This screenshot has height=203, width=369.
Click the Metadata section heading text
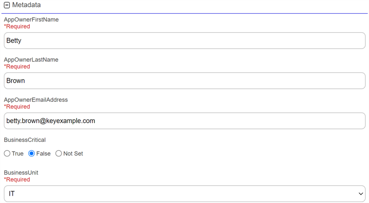point(26,5)
